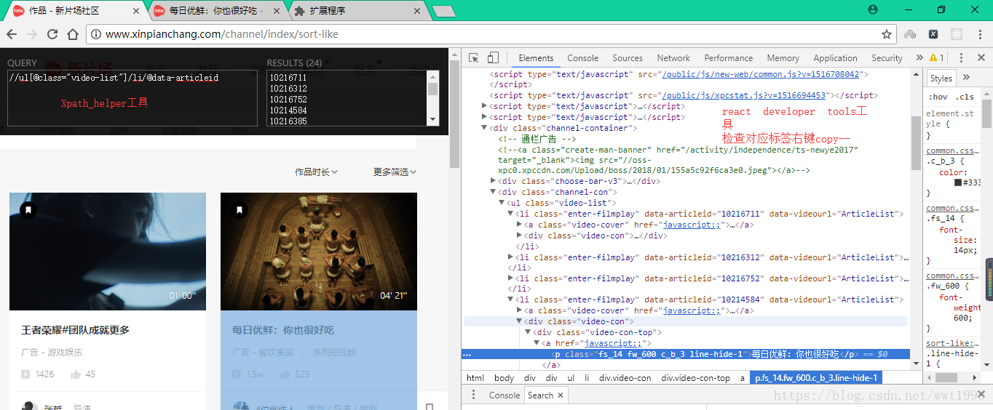Screen dimensions: 993x410
Task: Show more DevTools tabs via chevron
Action: point(919,58)
